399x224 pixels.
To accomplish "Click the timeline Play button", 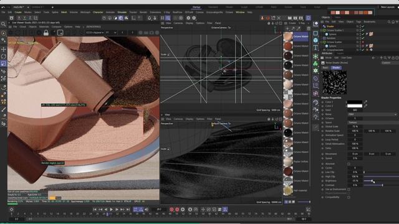I will pos(111,210).
